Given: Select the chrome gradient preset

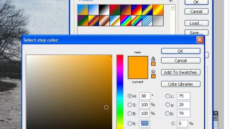Looking at the screenshot, I should coord(115,21).
